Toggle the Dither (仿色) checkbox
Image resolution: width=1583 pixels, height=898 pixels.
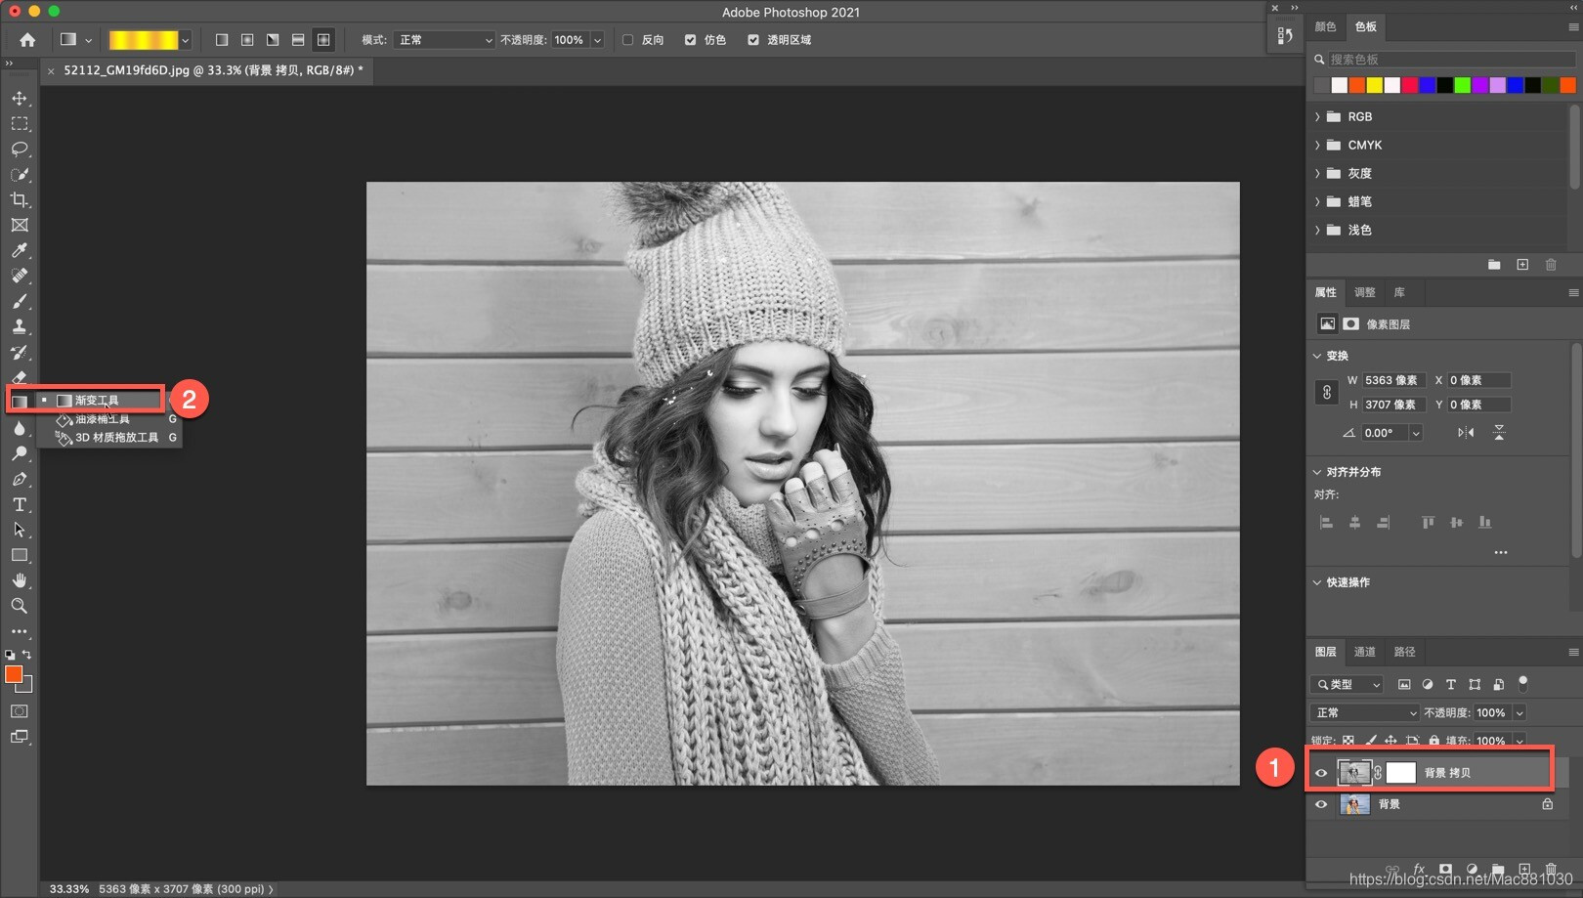(691, 40)
